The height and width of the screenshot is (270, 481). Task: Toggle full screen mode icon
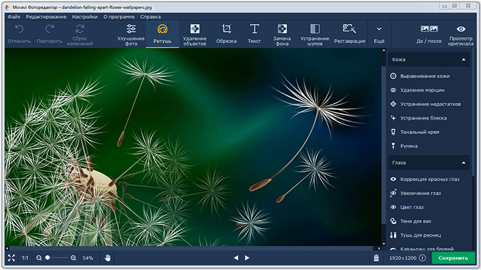pos(10,258)
